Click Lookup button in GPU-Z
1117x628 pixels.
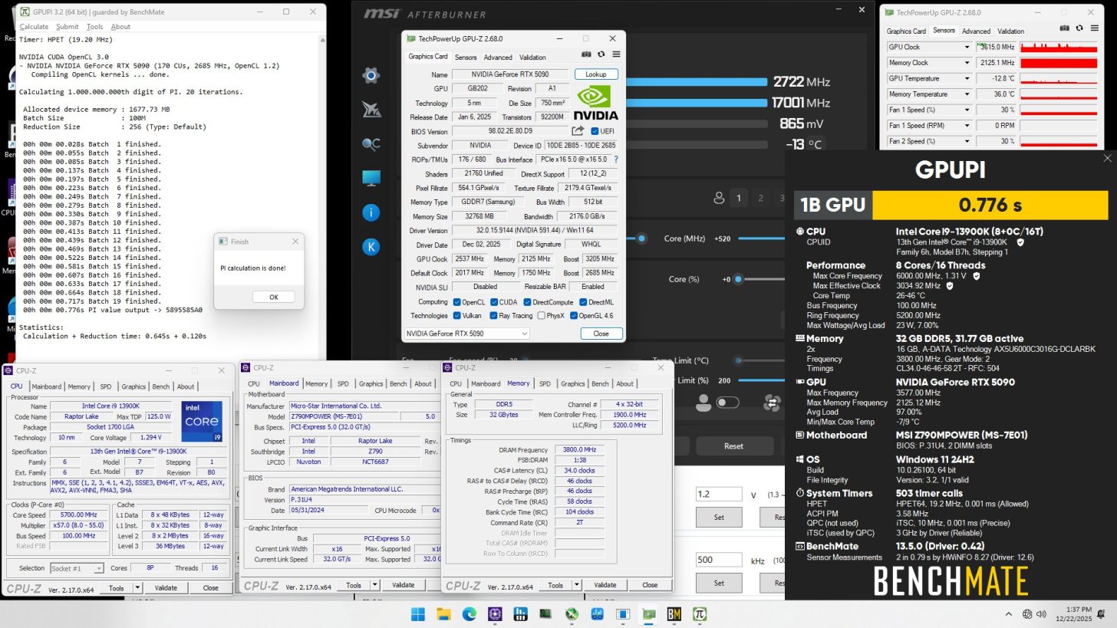click(596, 74)
